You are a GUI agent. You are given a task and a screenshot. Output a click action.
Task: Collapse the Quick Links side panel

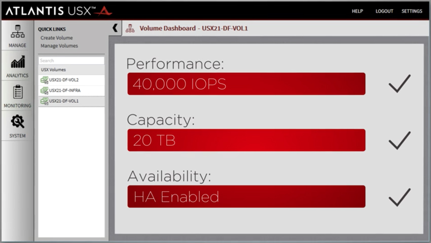coord(115,28)
